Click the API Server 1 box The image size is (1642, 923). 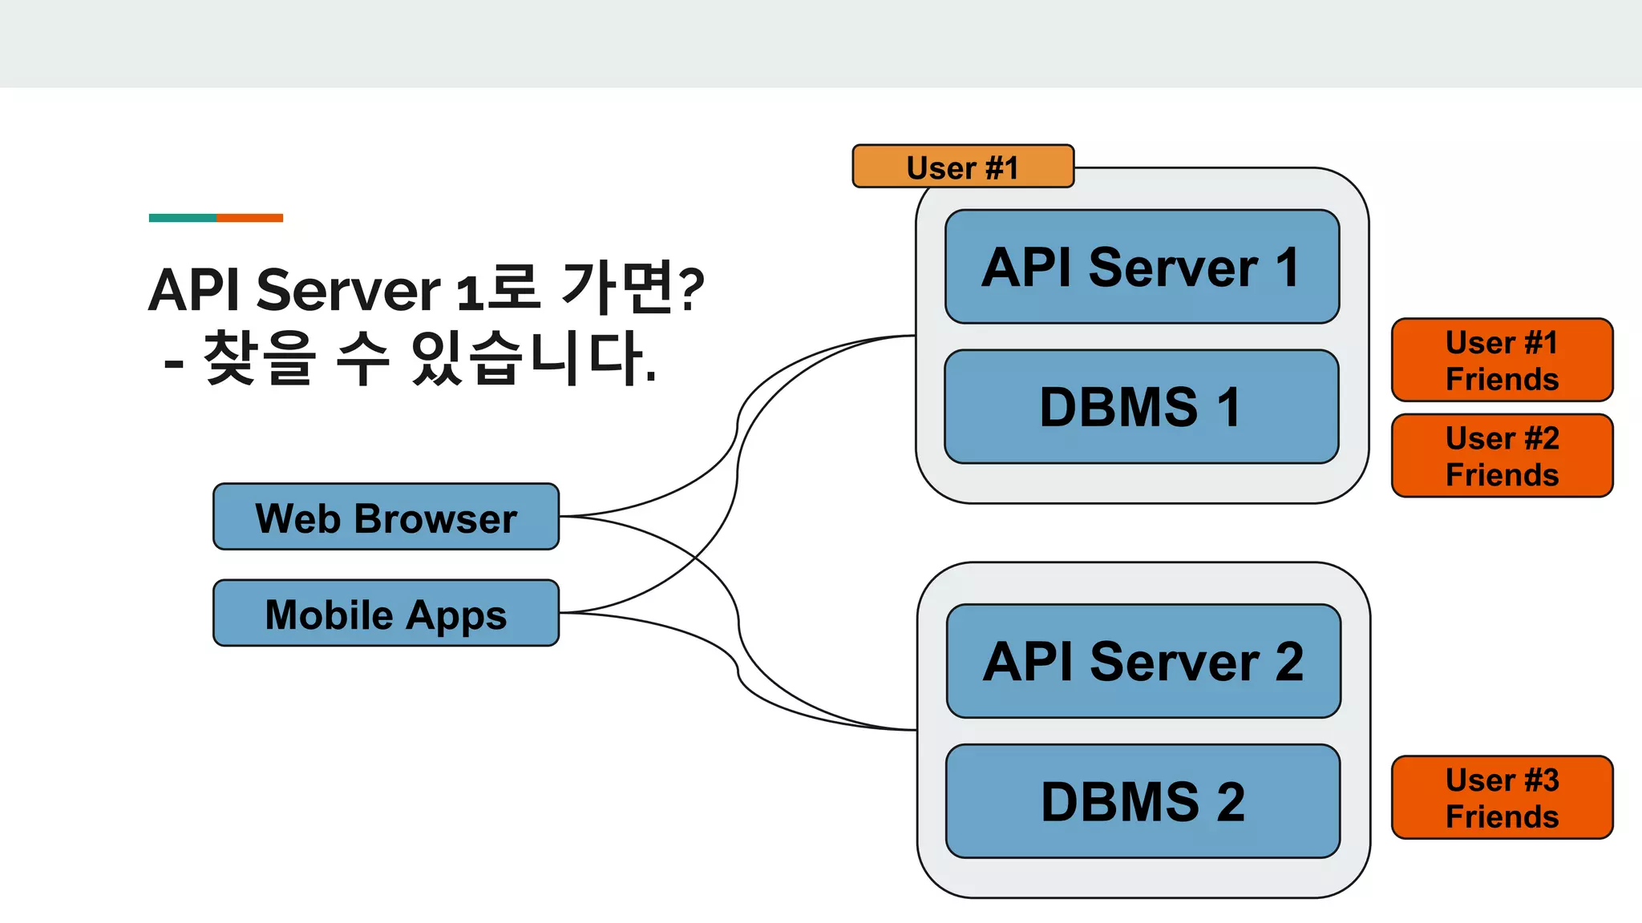tap(1142, 267)
